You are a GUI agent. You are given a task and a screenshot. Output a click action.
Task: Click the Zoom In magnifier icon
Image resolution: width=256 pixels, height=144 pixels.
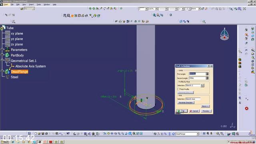[119, 134]
